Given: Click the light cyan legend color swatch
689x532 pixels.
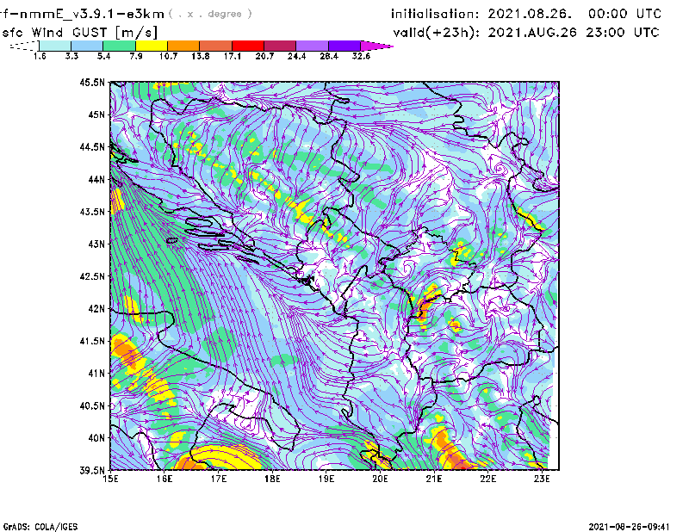Looking at the screenshot, I should [x=55, y=46].
